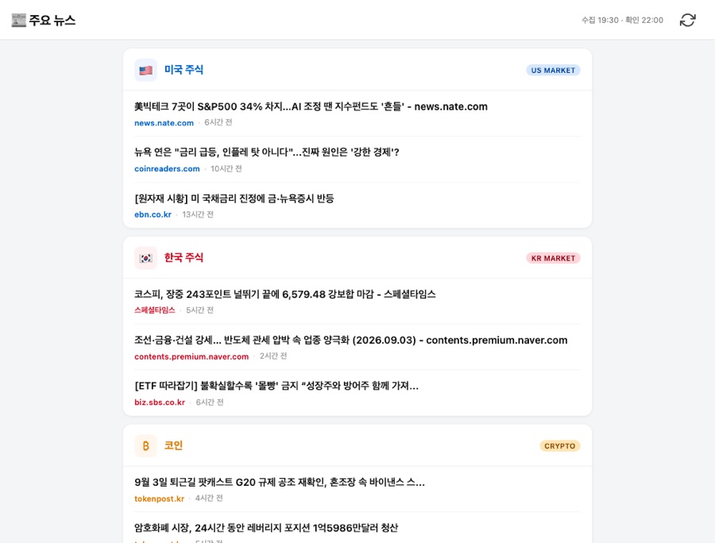Click the red contents.premium.naver.com source link

[191, 356]
